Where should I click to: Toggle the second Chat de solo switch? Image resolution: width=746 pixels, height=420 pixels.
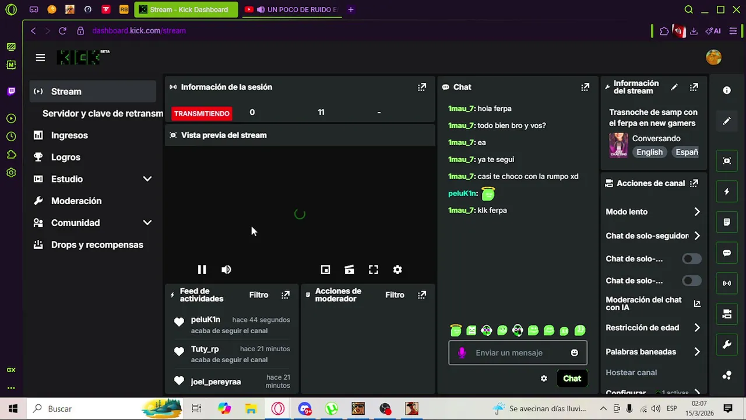(692, 281)
